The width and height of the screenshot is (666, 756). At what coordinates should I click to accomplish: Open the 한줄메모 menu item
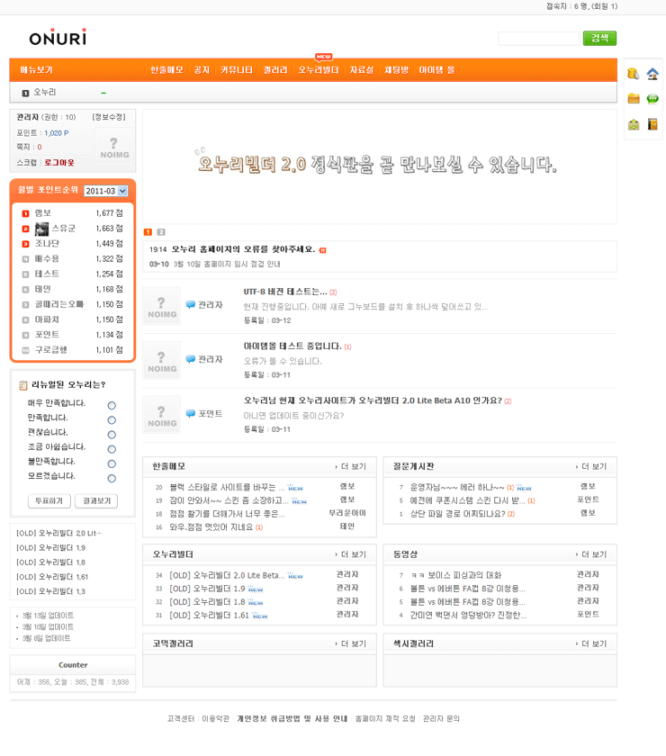166,70
